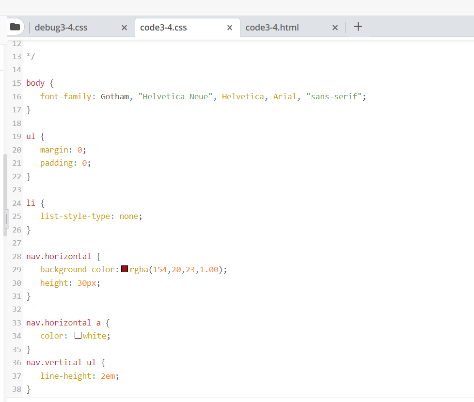Click the white color swatch beside 'white'
Image resolution: width=474 pixels, height=402 pixels.
(78, 335)
